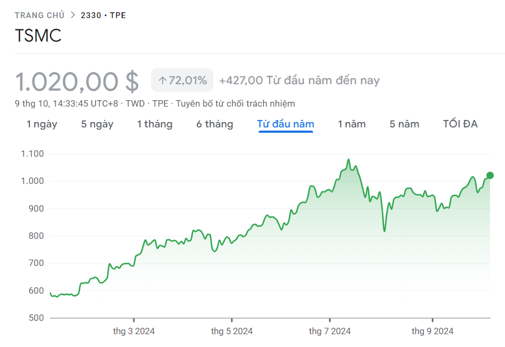Click the green current-price dot on chart
The image size is (505, 347).
click(x=490, y=175)
